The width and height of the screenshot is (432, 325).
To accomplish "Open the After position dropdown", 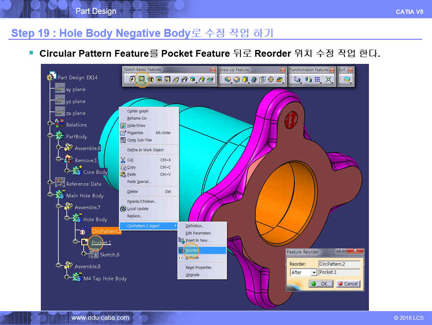I will (x=314, y=273).
